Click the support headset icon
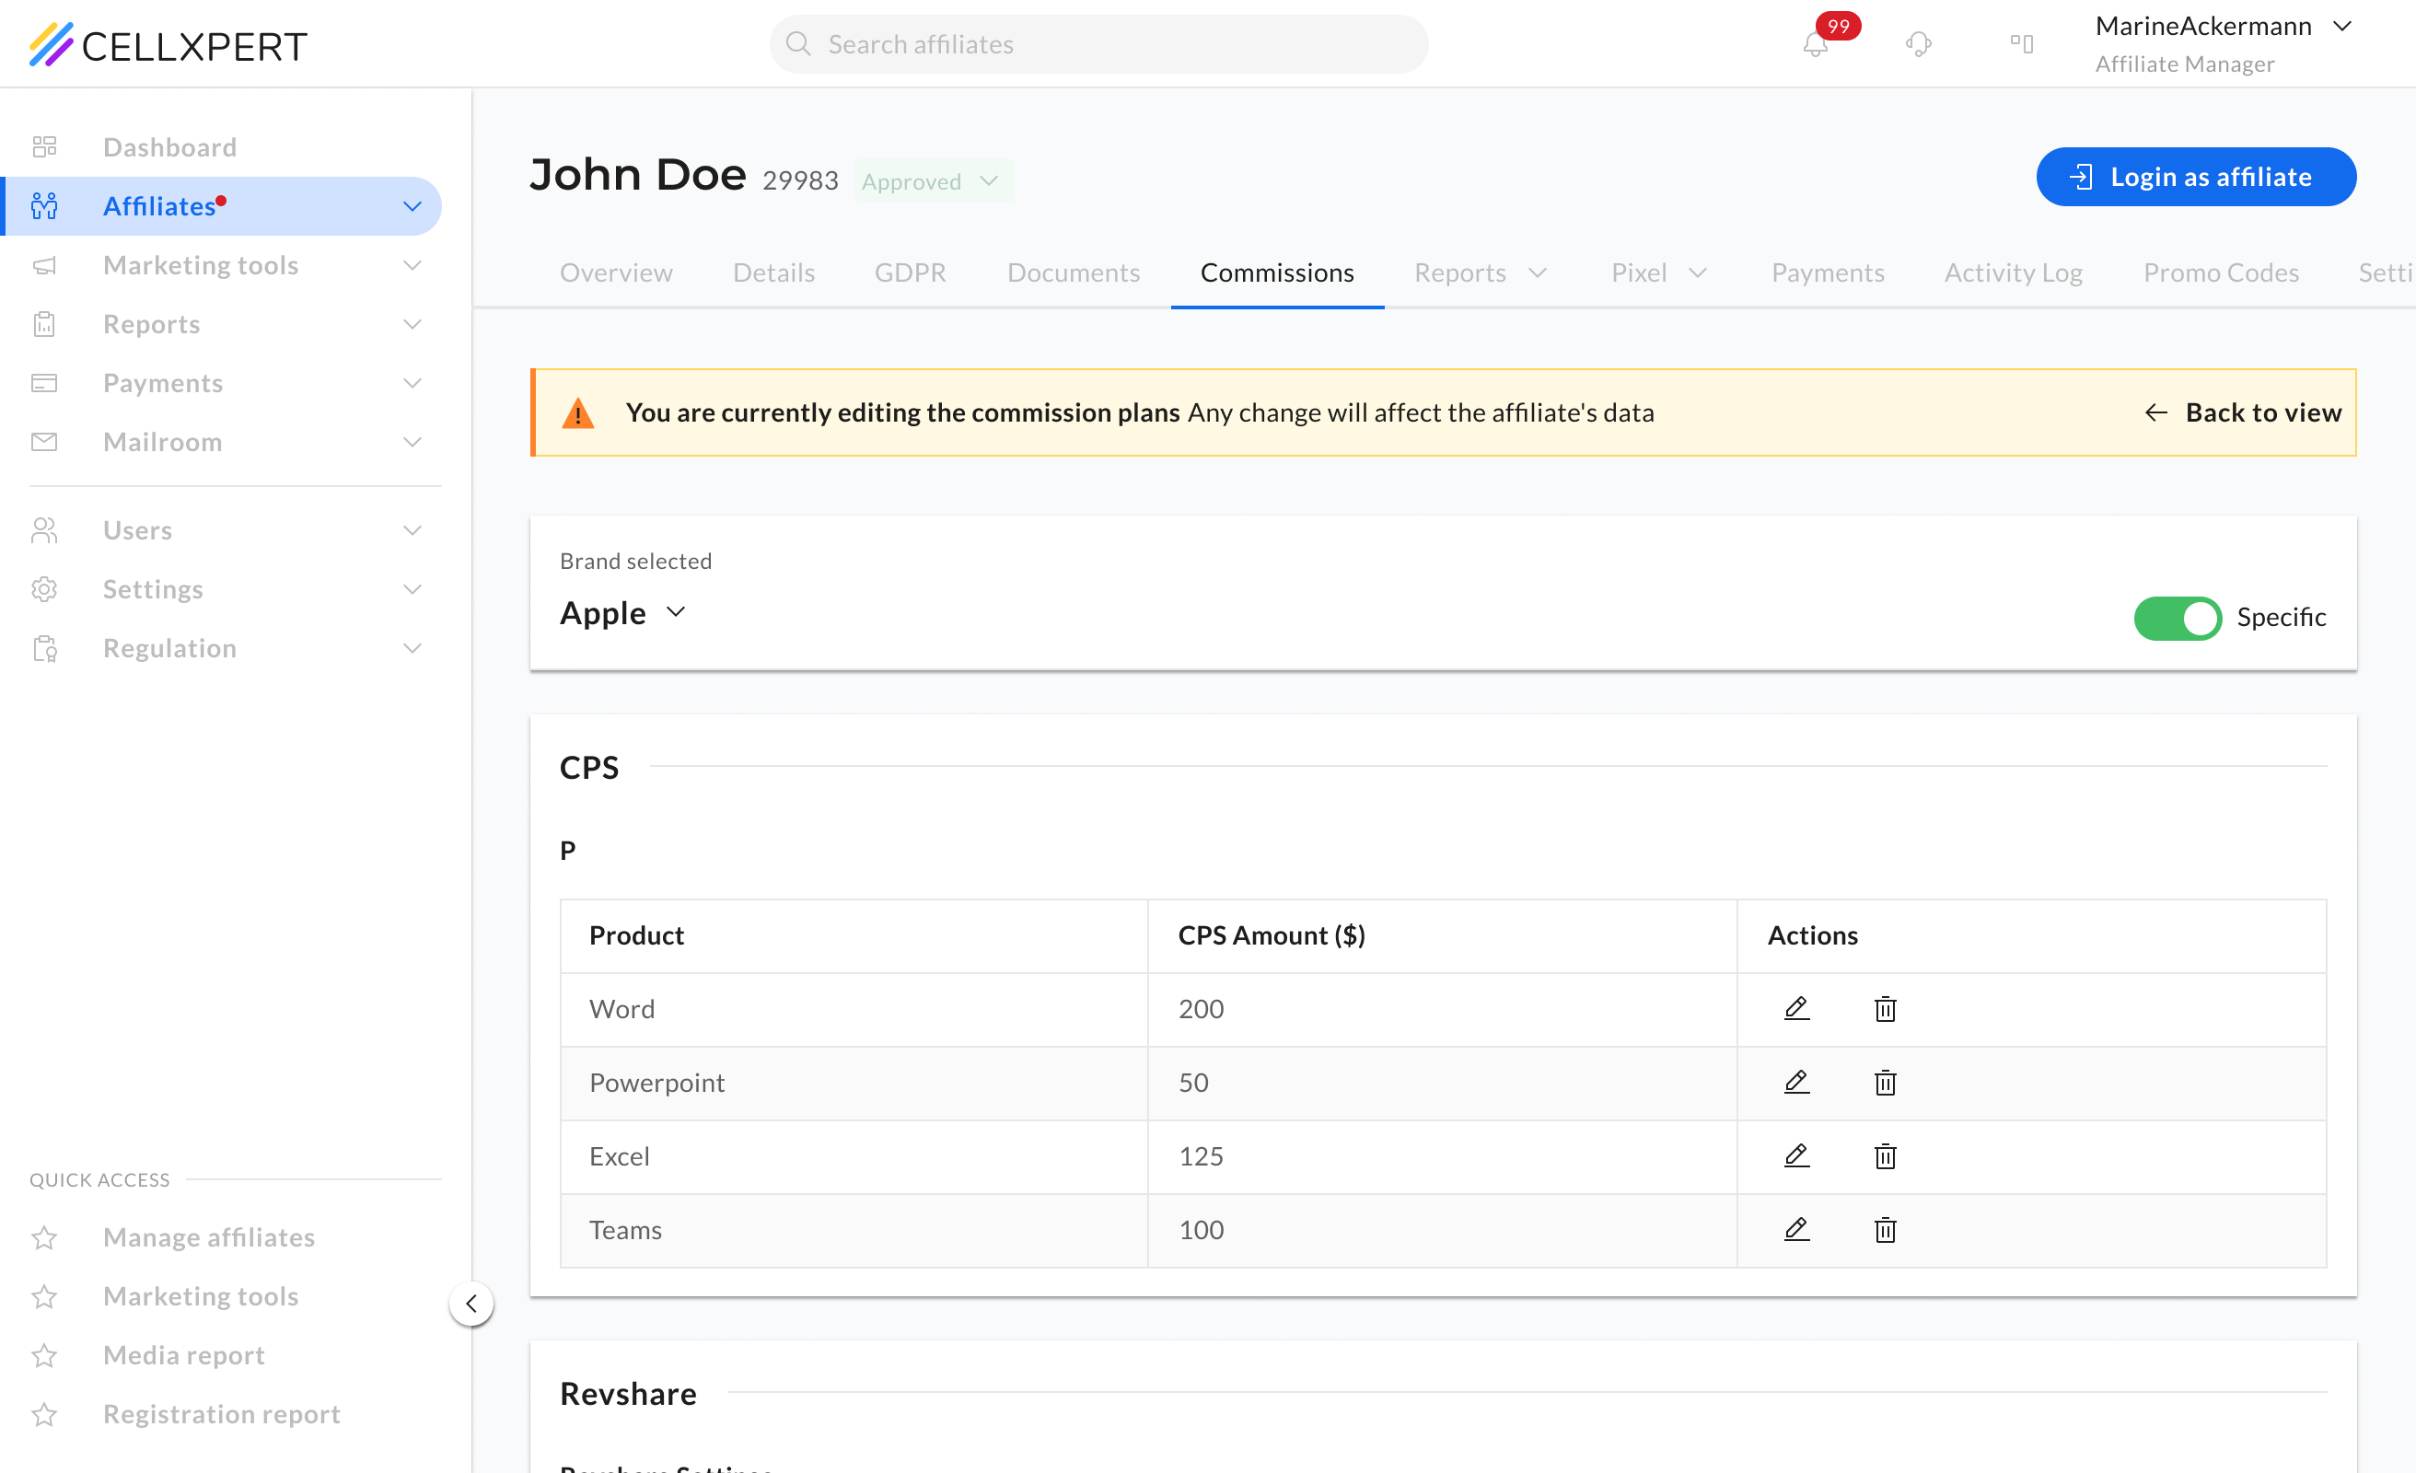Screen dimensions: 2416x1473 (1918, 44)
